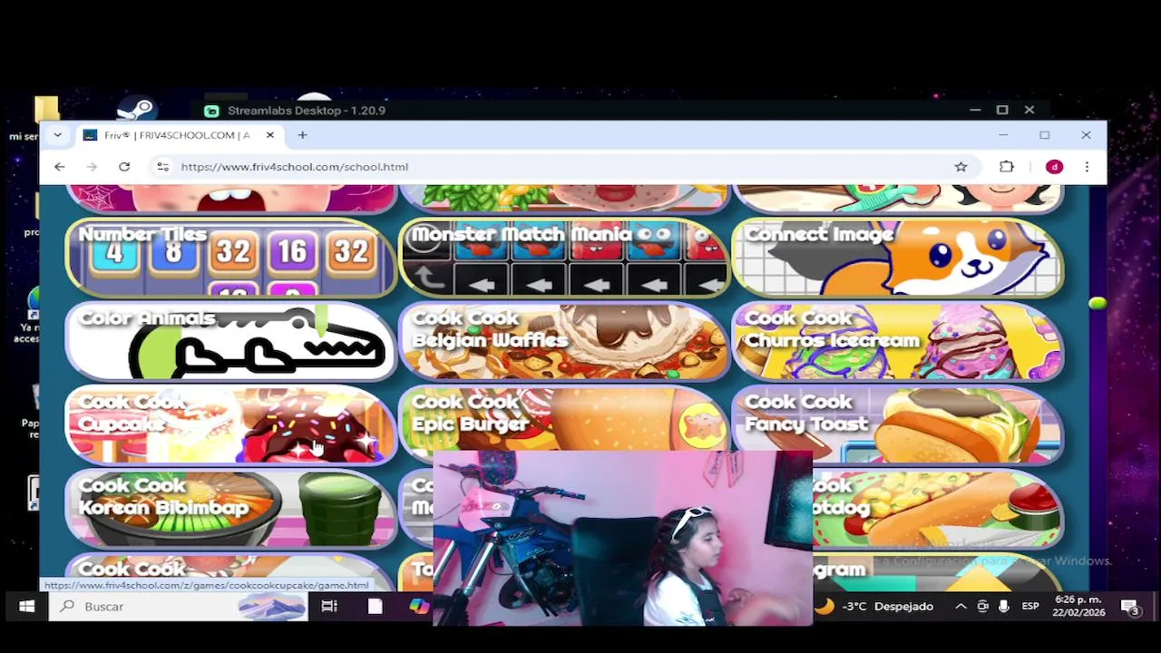
Task: Bookmark this page with the star icon
Action: (961, 167)
